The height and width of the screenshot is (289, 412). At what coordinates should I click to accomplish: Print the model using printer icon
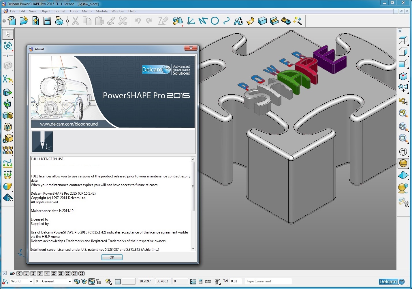pos(59,21)
